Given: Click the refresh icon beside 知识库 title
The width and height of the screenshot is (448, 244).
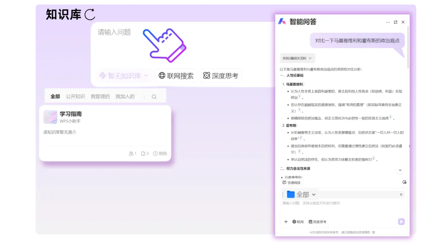Looking at the screenshot, I should (90, 14).
